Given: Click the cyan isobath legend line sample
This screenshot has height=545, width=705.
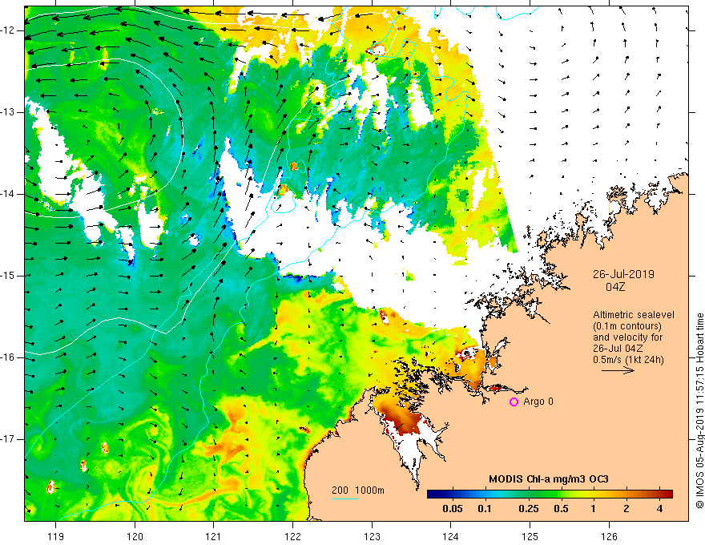Looking at the screenshot, I should [x=345, y=499].
